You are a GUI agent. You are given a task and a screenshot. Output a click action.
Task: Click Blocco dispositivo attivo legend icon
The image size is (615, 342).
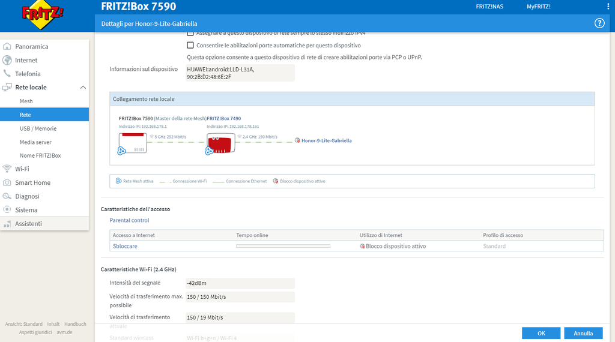pyautogui.click(x=275, y=181)
